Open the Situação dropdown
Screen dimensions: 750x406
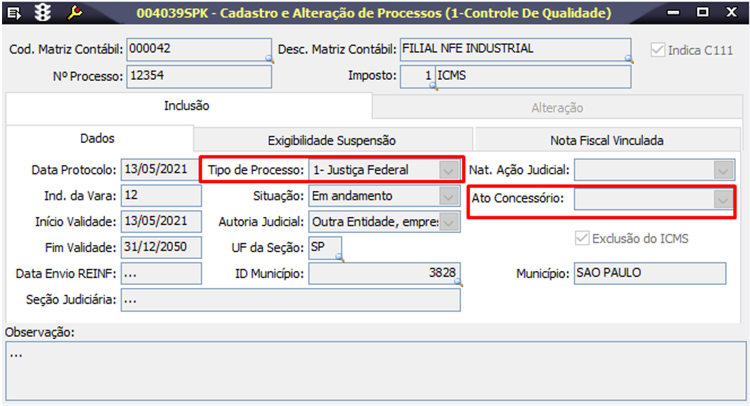click(448, 197)
